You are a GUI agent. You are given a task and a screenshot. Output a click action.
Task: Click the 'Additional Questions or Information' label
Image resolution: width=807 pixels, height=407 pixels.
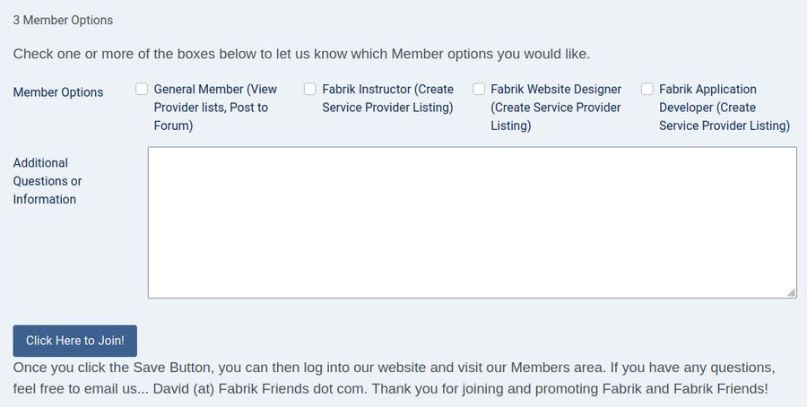[x=47, y=181]
